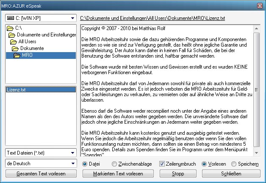Select Lizenz.txt in the file list
The height and width of the screenshot is (183, 266).
click(16, 90)
